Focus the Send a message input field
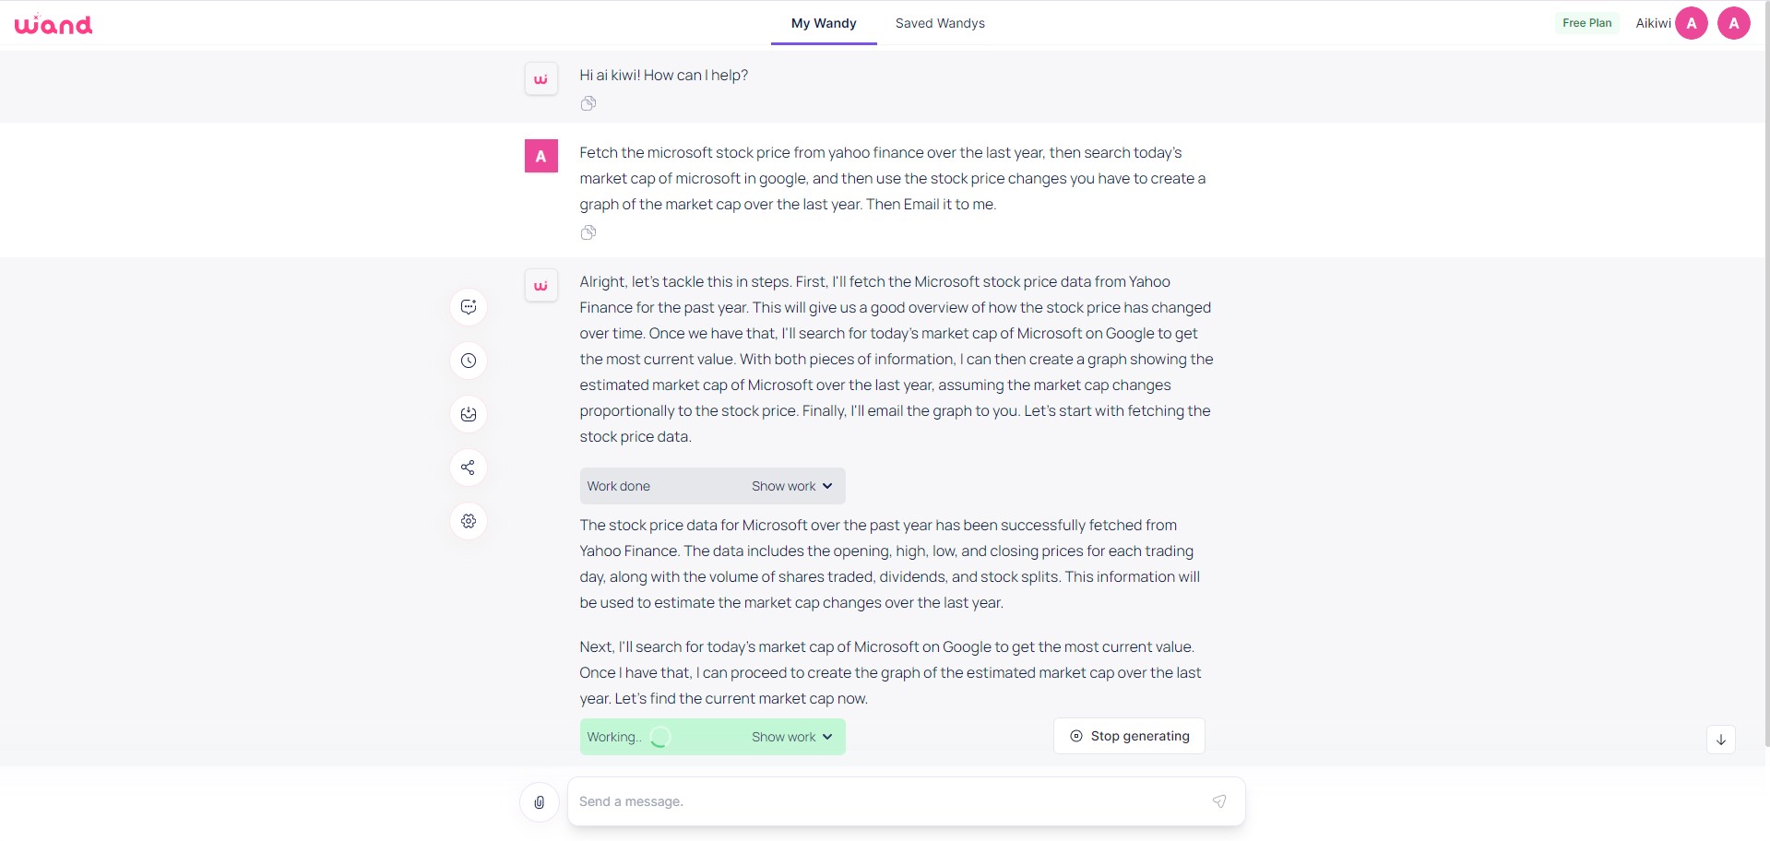The image size is (1770, 841). [890, 801]
